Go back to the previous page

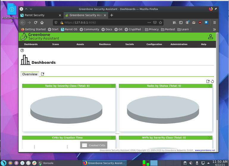click(23, 23)
